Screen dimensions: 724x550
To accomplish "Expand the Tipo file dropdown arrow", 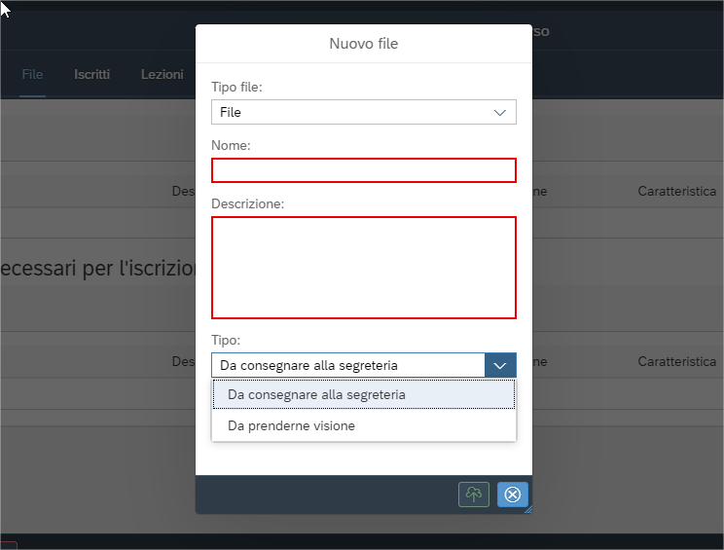I will pyautogui.click(x=500, y=113).
